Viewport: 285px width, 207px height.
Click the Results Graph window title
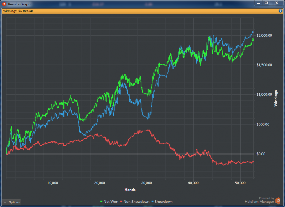19,4
